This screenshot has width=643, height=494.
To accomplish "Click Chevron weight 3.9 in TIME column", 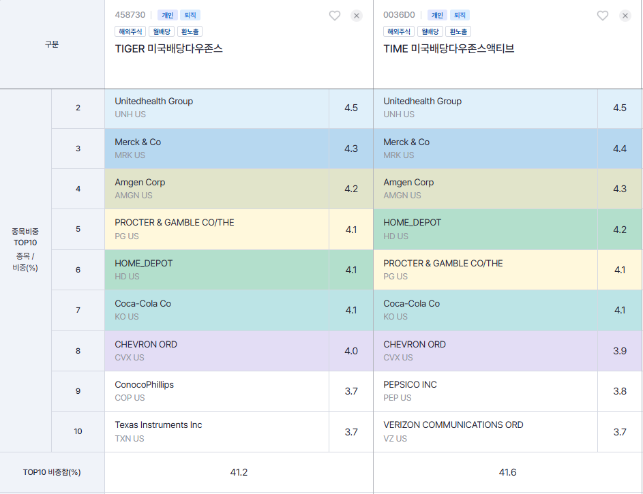I will tap(620, 351).
